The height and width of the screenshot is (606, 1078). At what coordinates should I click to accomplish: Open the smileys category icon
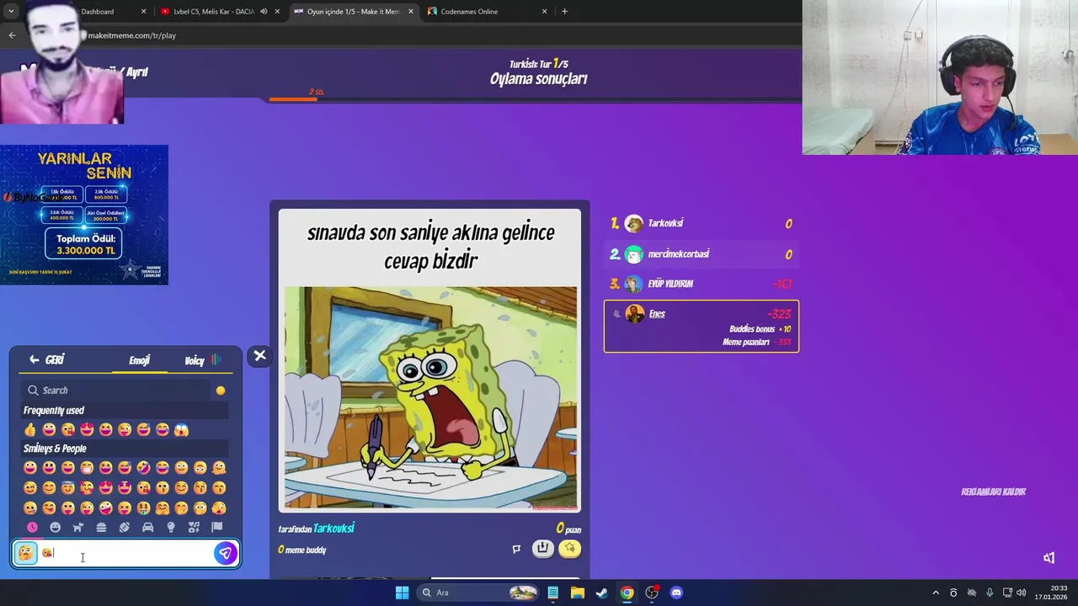click(x=55, y=528)
